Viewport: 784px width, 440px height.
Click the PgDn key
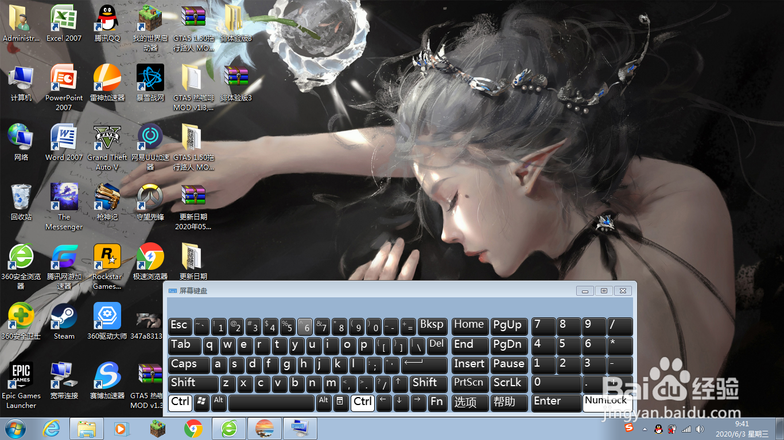[509, 345]
